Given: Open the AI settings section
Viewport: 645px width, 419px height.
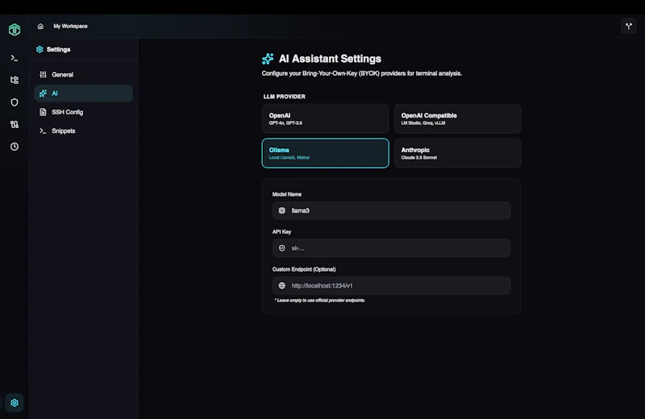Looking at the screenshot, I should click(x=84, y=93).
